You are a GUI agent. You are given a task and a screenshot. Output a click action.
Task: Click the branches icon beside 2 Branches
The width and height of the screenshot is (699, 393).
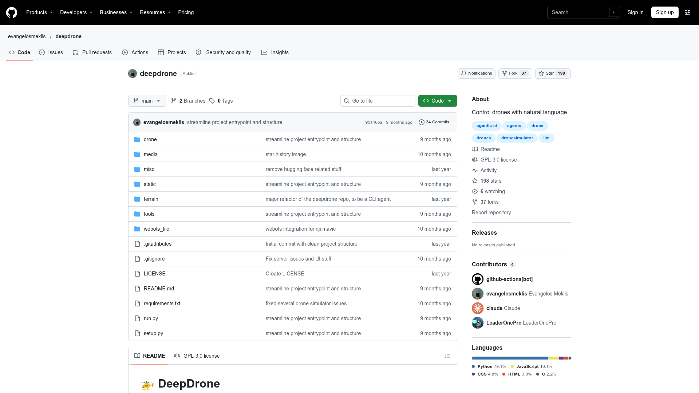pyautogui.click(x=174, y=101)
